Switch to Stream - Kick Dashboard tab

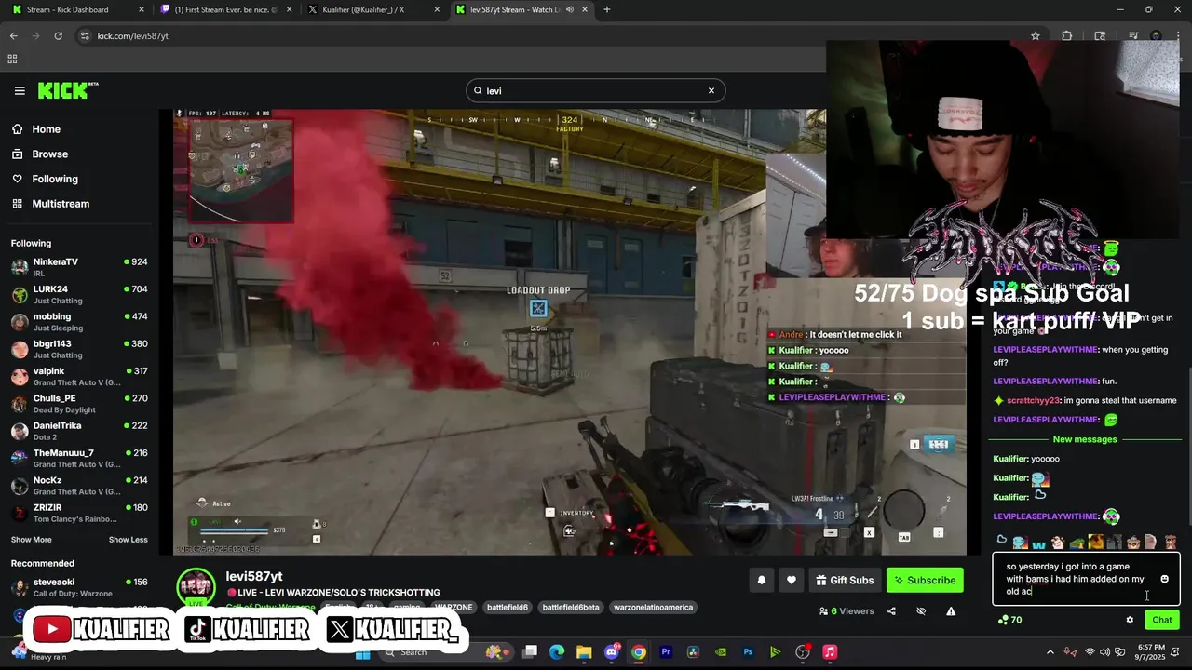point(79,9)
